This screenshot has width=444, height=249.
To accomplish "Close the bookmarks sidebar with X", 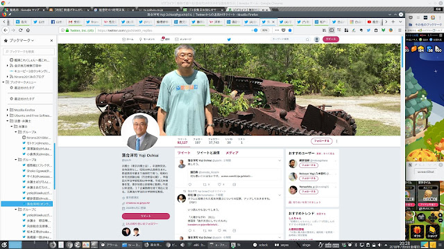I will pos(51,40).
